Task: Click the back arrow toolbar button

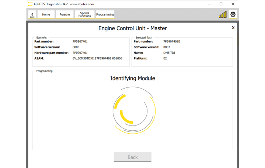Action: [x=32, y=14]
